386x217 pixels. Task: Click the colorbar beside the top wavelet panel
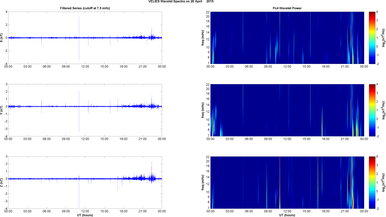tap(372, 38)
